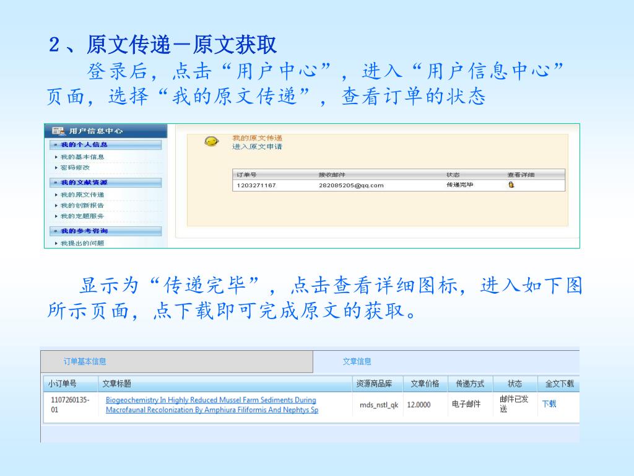Open 密码修改 in the sidebar
This screenshot has width=634, height=476.
(x=75, y=167)
